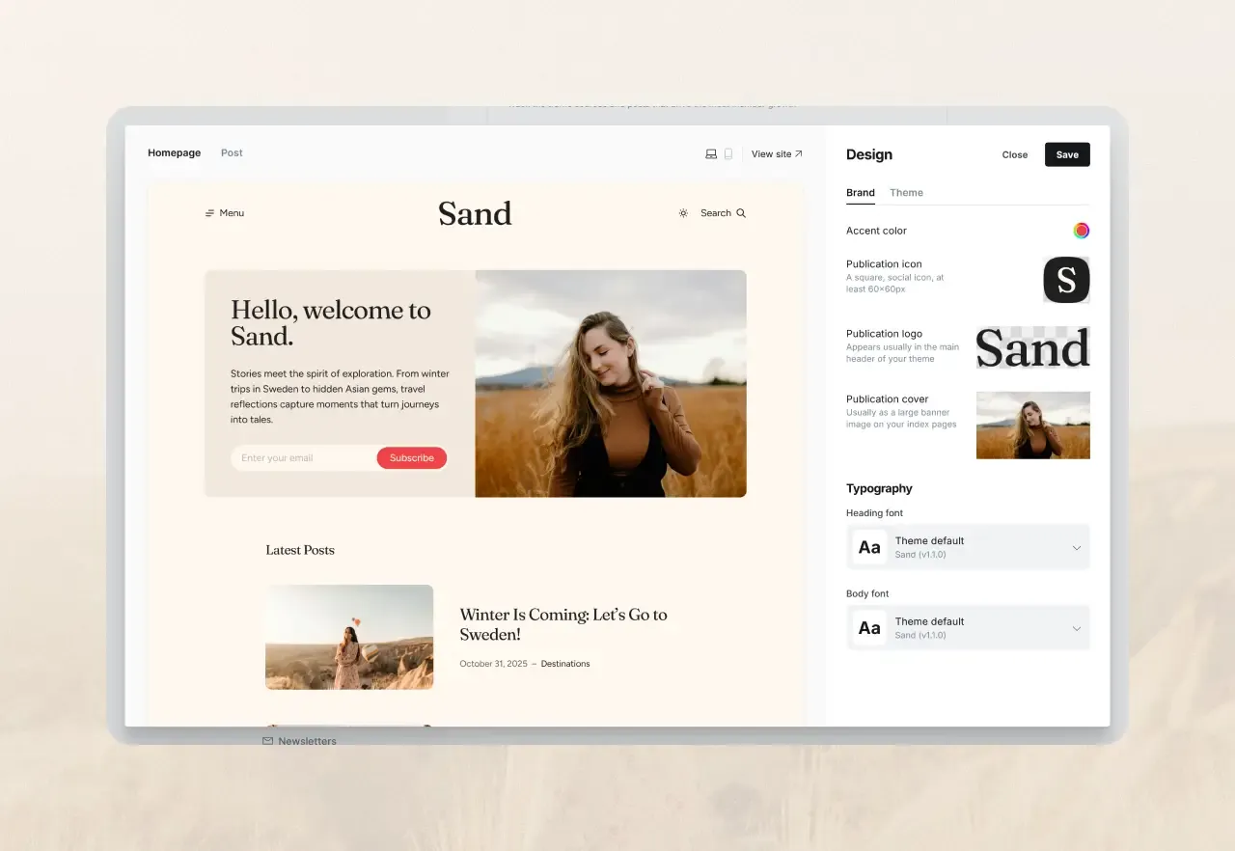Click the Aa icon in Heading font
Viewport: 1235px width, 851px height.
869,547
